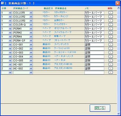This screenshot has height=116, width=121.
Task: Open the code dropdown for CO-003
Action: tap(31, 53)
